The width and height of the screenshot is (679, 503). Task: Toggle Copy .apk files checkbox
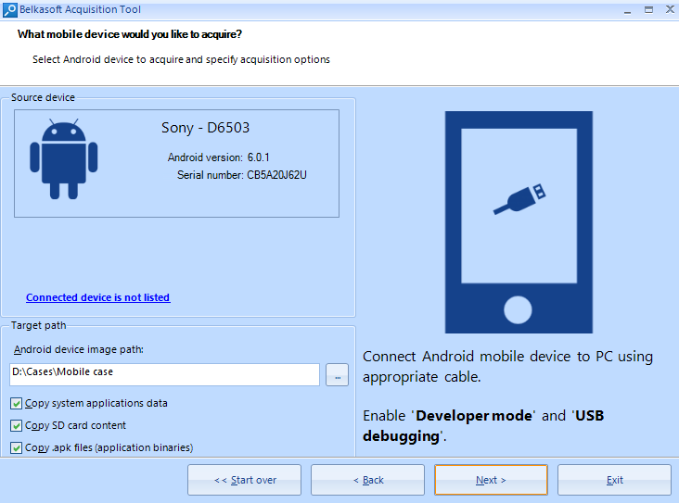(x=17, y=447)
